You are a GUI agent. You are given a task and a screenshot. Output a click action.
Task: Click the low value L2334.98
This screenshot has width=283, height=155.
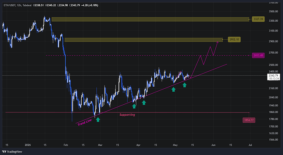click(x=62, y=5)
